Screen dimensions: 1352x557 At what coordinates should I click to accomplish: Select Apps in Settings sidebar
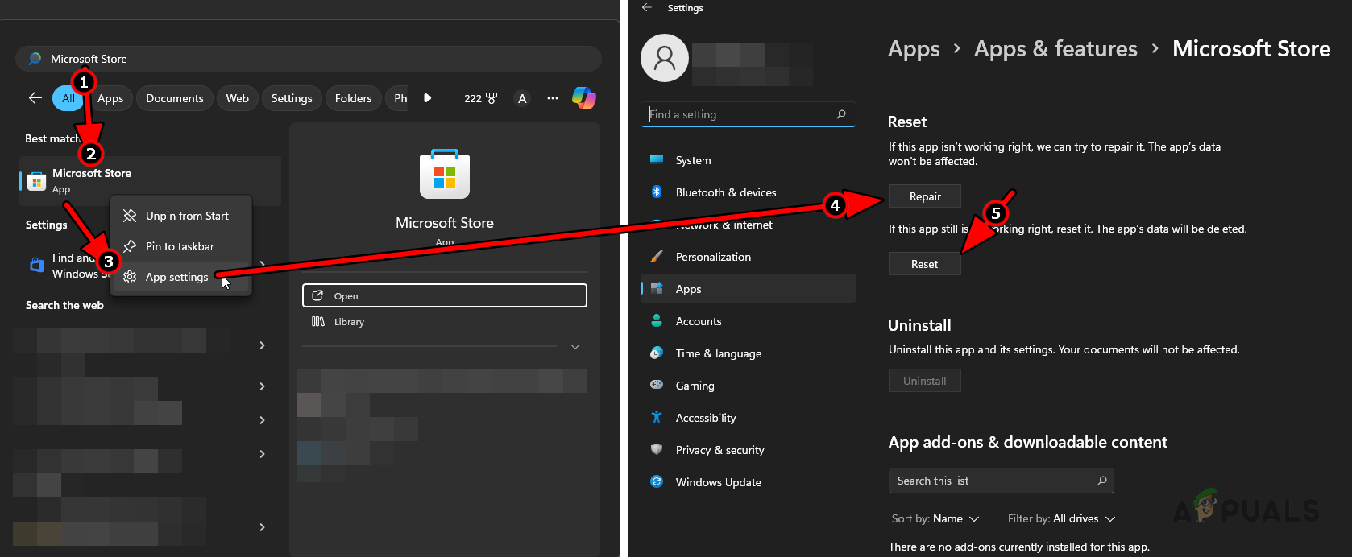tap(749, 289)
